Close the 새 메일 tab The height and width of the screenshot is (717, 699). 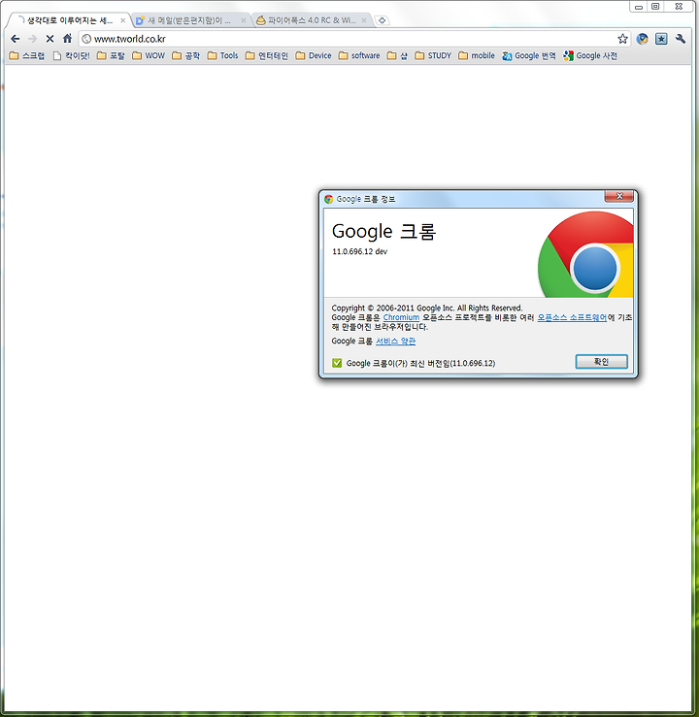244,20
